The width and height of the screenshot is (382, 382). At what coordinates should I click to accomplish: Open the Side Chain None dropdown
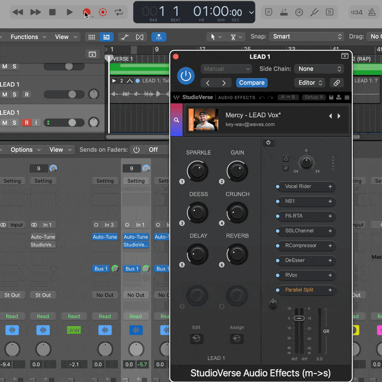[x=319, y=69]
